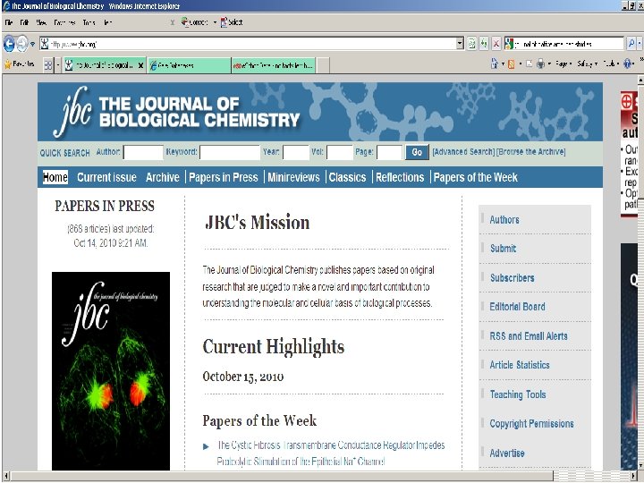This screenshot has height=483, width=644.
Task: Click the Print toolbar icon
Action: point(540,64)
